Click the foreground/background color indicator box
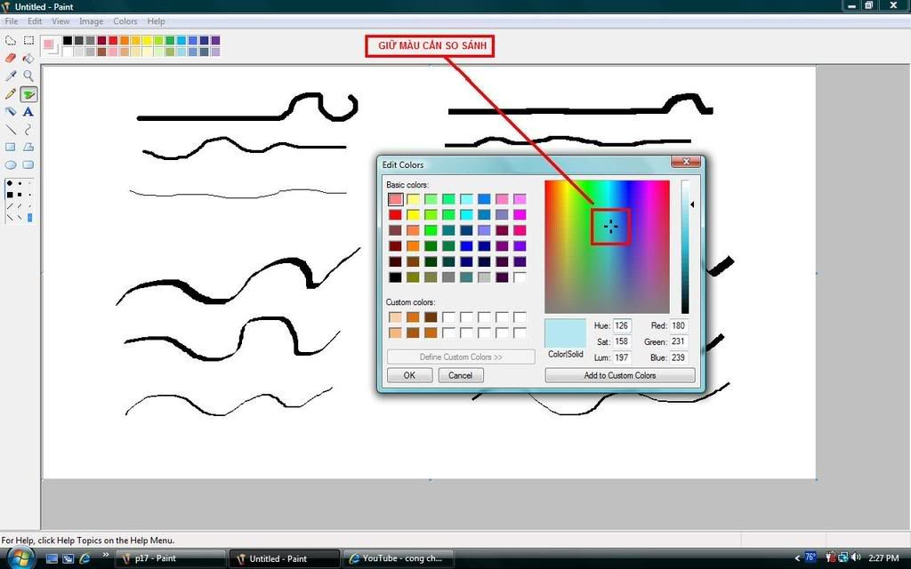This screenshot has width=911, height=569. point(51,46)
